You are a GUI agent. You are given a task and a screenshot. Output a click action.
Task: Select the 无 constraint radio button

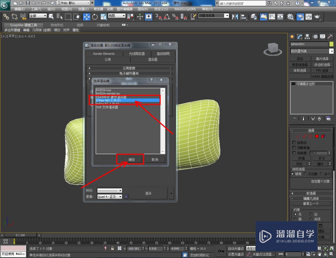[x=295, y=214]
